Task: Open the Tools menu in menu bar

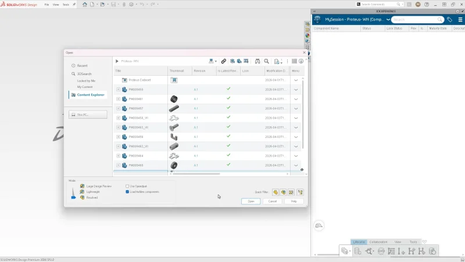Action: (x=66, y=5)
